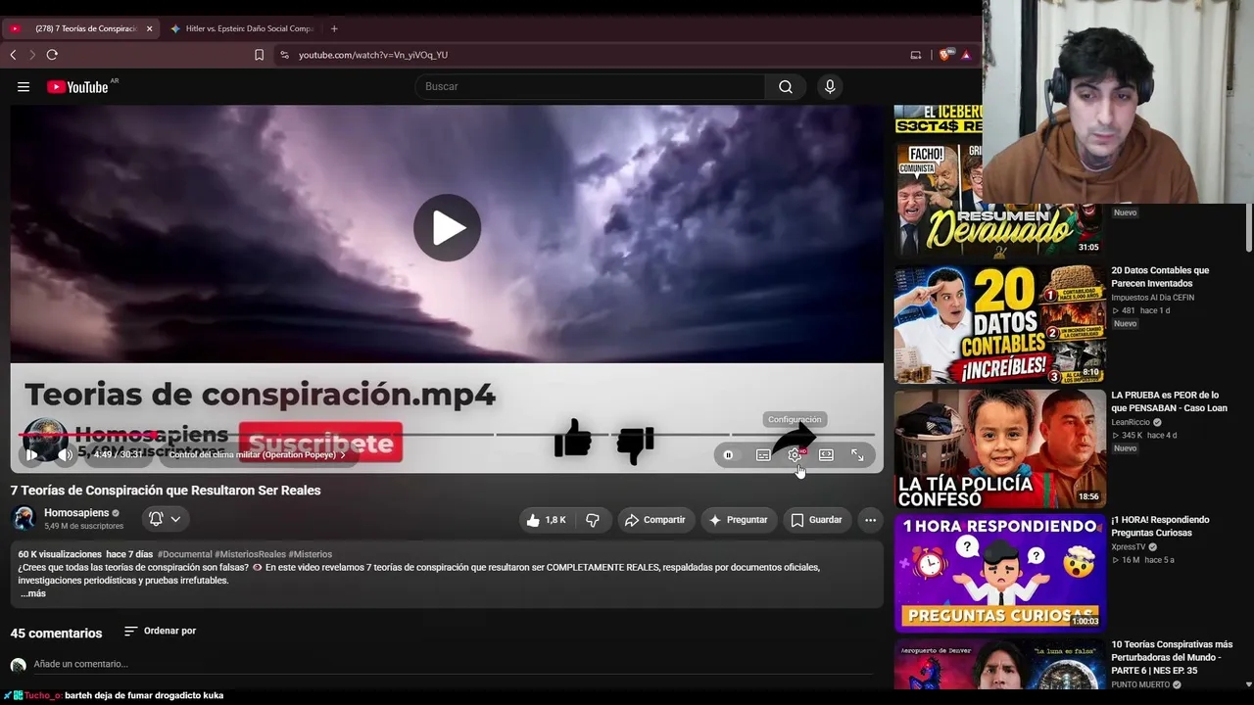
Task: Enter fullscreen mode in the player
Action: (x=857, y=454)
